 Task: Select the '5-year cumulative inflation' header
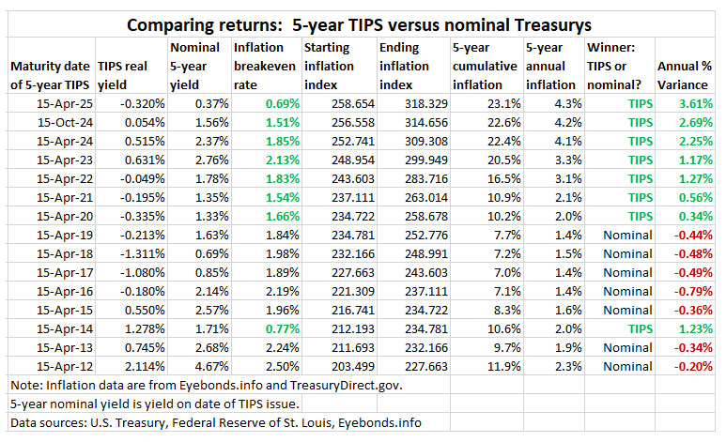coord(483,67)
